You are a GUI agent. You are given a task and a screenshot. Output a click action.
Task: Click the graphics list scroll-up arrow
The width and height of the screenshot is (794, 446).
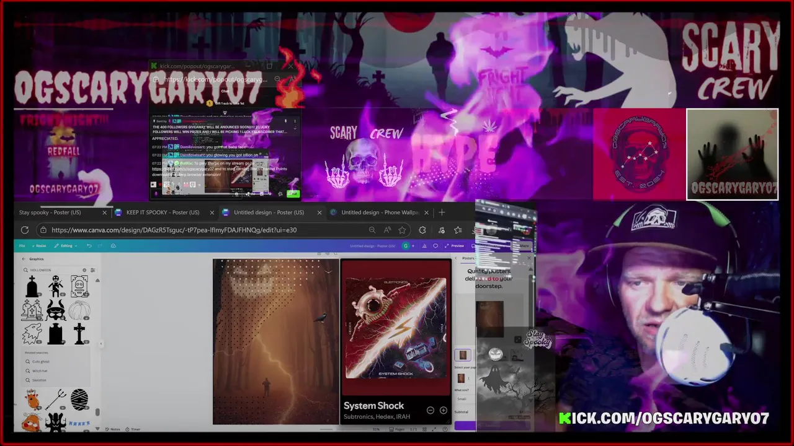pos(97,280)
